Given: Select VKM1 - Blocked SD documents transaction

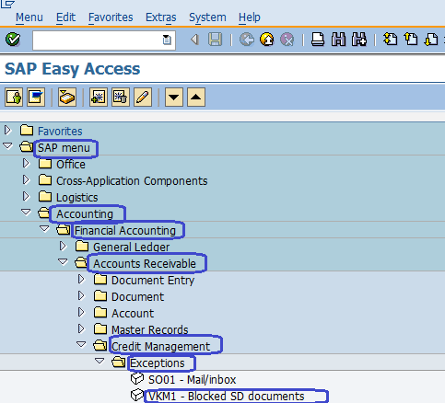Looking at the screenshot, I should 227,396.
